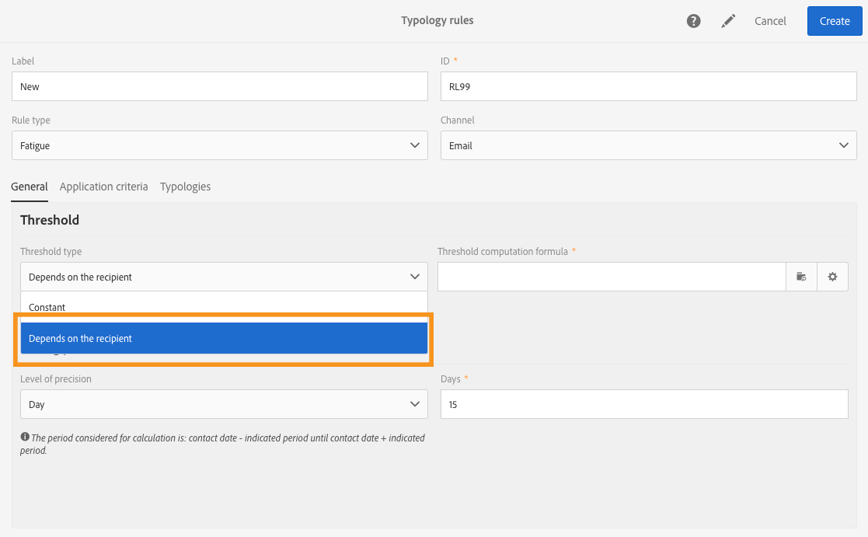868x537 pixels.
Task: Select the General tab
Action: pos(30,187)
